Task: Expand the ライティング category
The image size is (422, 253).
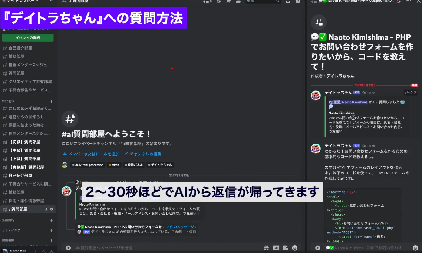Action: (11, 230)
